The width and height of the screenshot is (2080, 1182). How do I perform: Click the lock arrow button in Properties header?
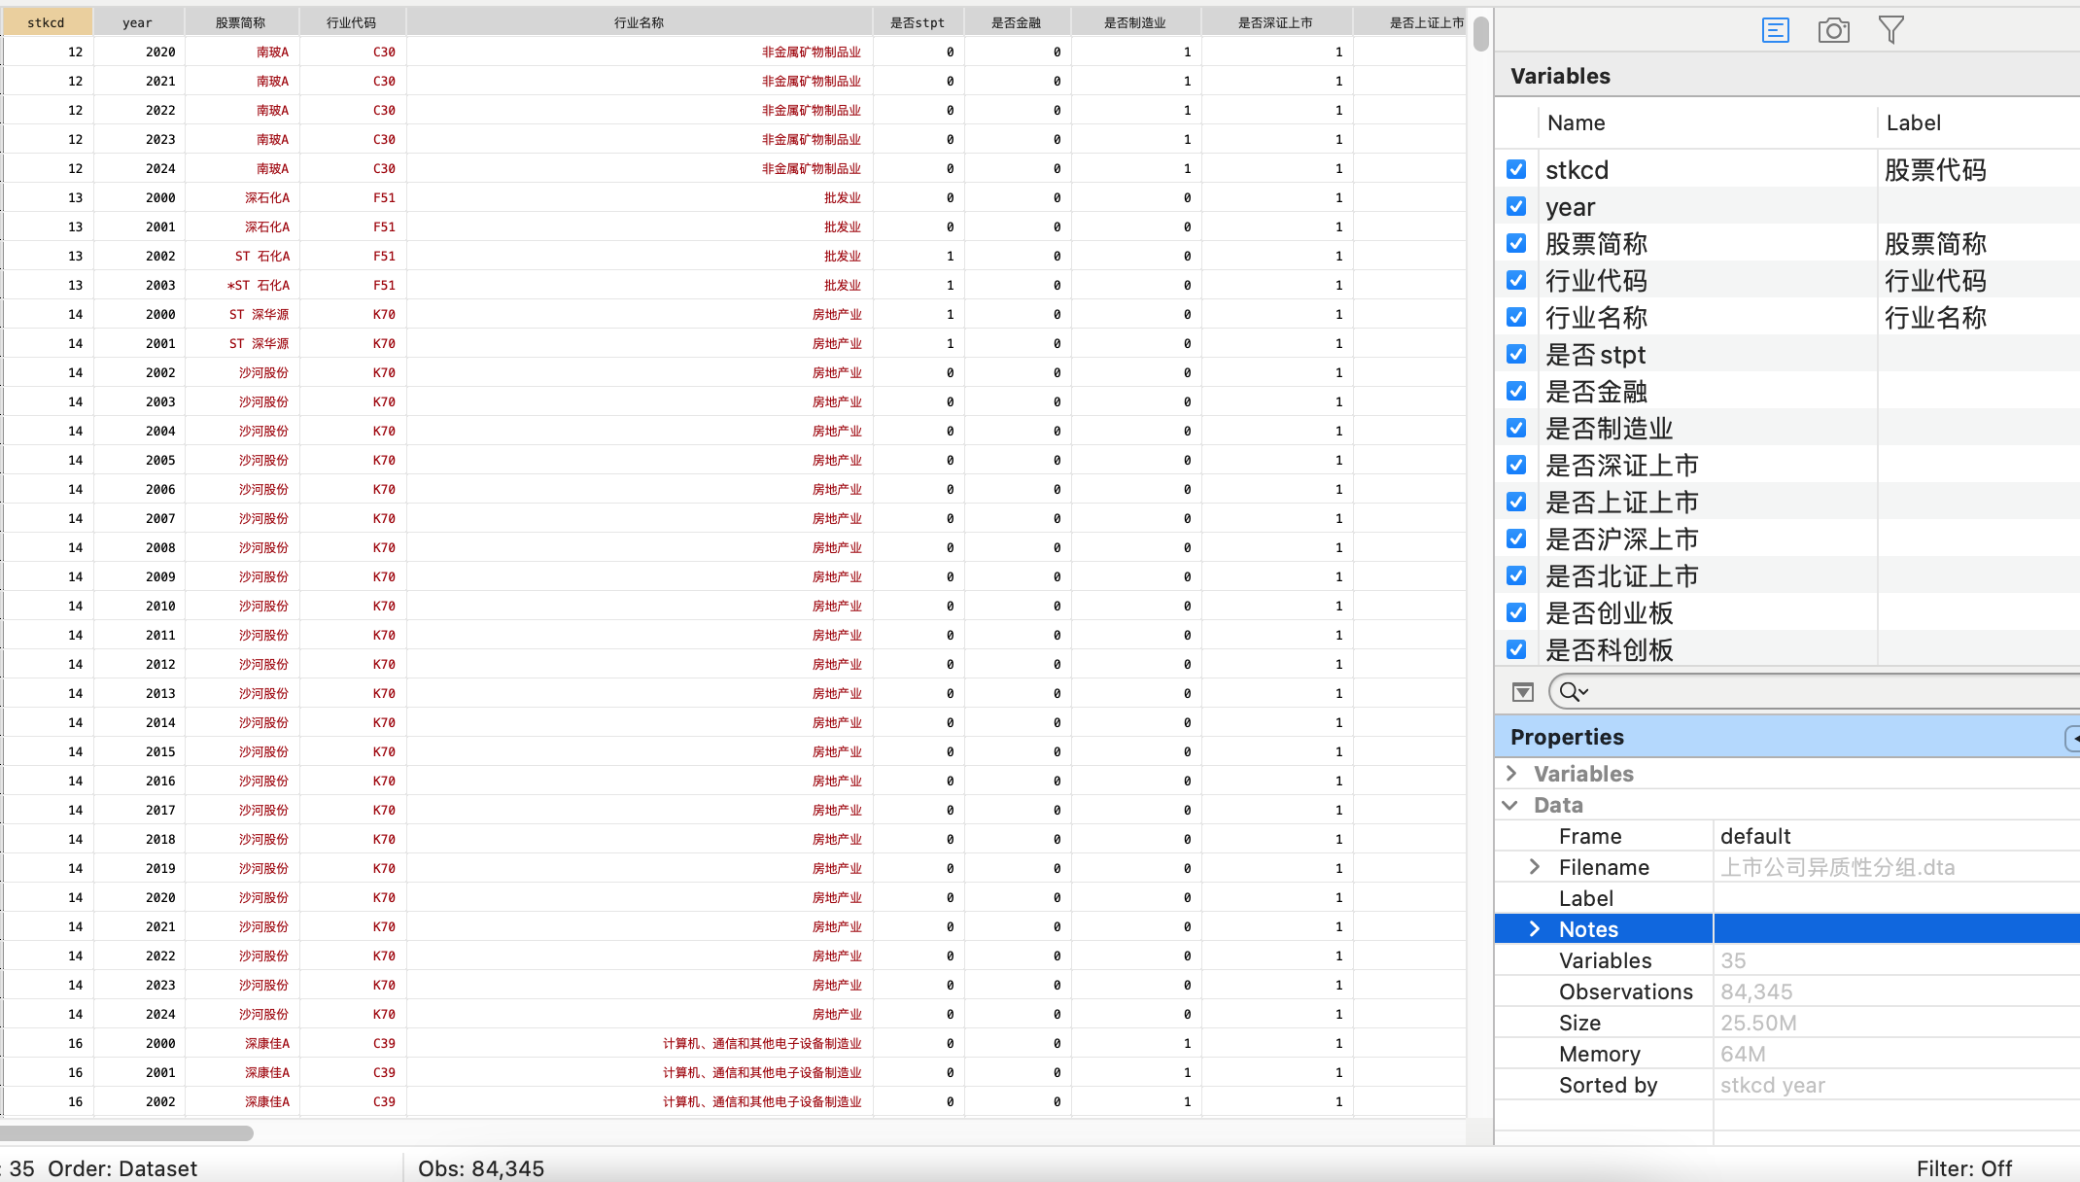click(x=2072, y=738)
